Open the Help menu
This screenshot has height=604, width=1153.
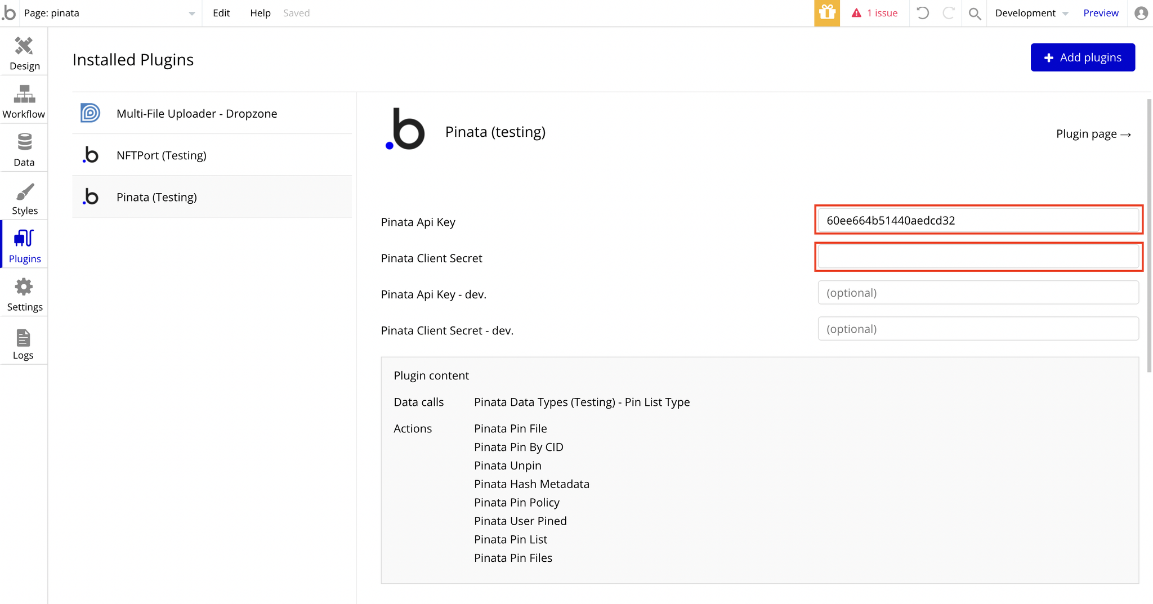pos(260,13)
